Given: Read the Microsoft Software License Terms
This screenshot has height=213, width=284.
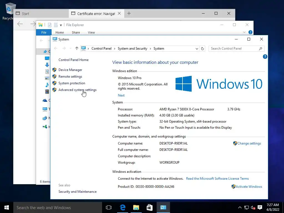Looking at the screenshot, I should tap(217, 179).
